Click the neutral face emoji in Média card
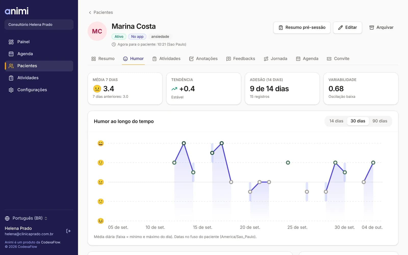Screen dimensions: 408x255 (x=97, y=89)
